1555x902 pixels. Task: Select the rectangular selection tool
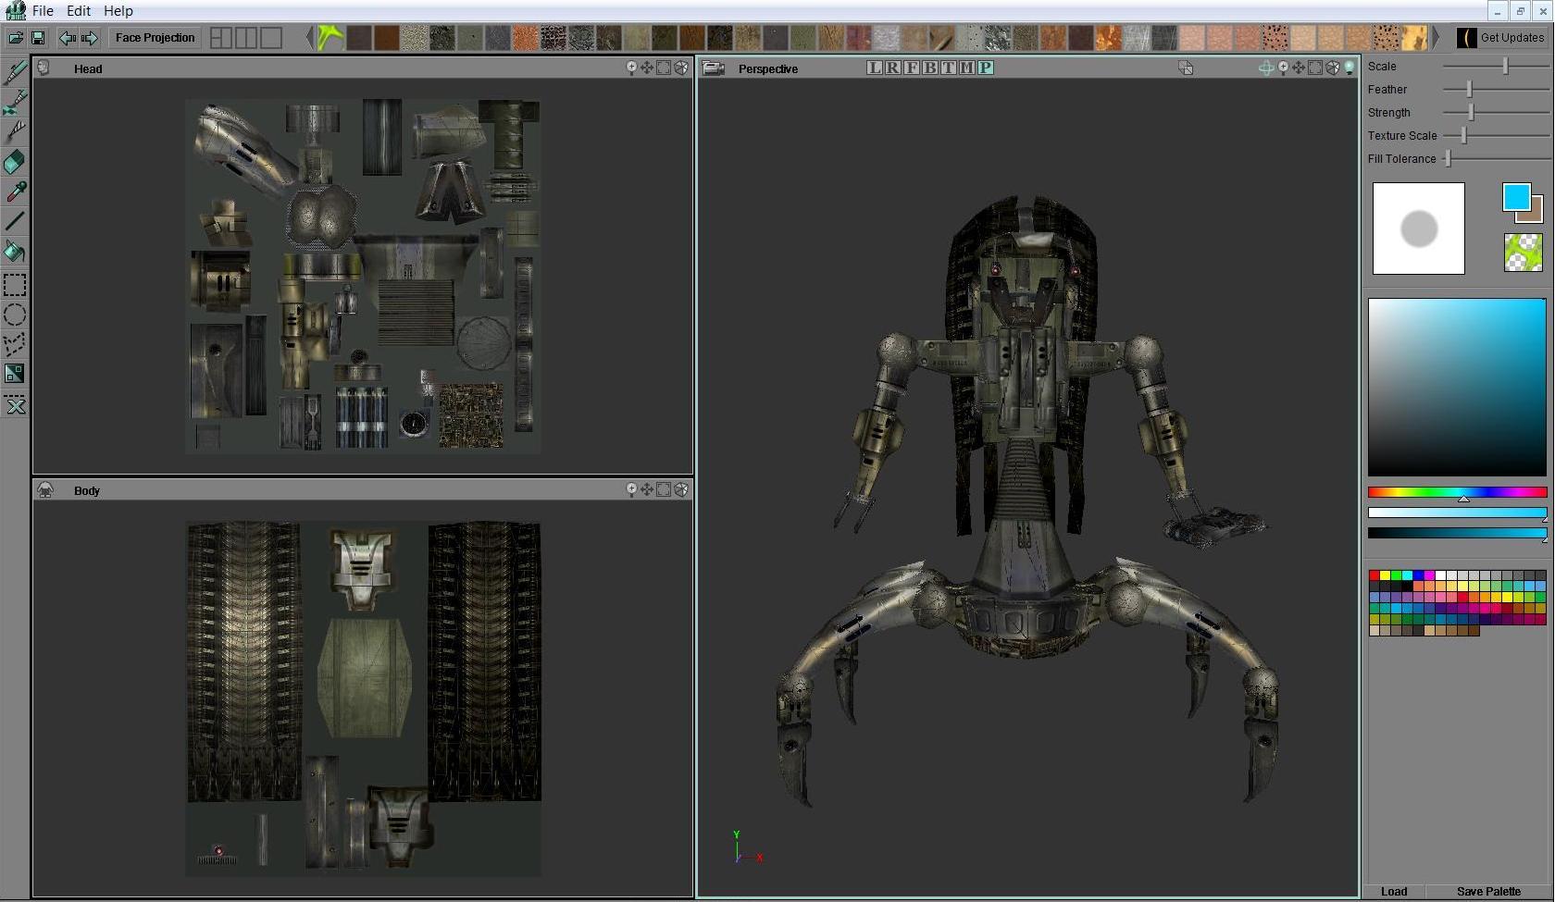pos(15,285)
